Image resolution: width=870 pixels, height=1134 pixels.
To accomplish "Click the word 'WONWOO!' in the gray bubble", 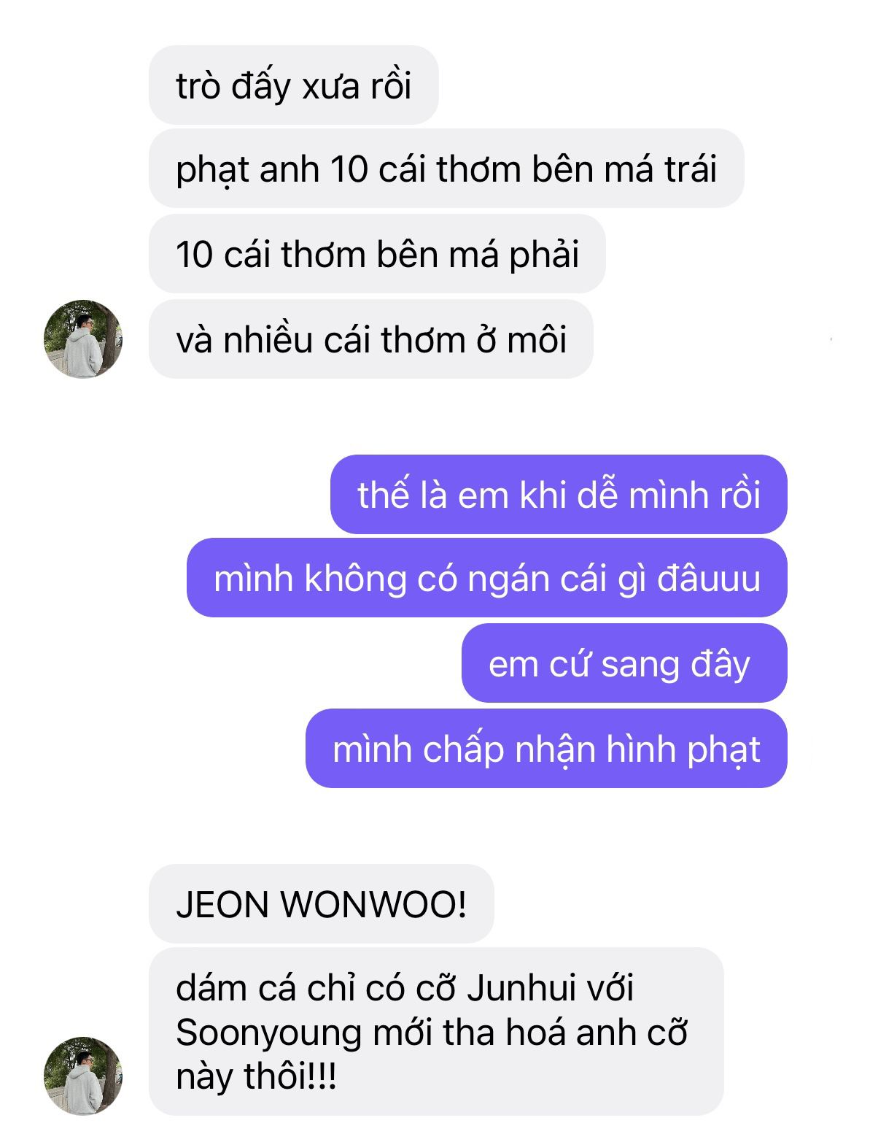I will (373, 905).
